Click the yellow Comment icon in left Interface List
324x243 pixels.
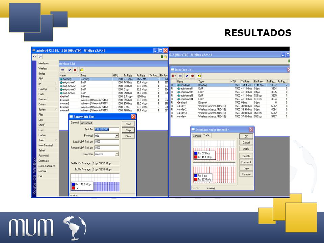click(x=82, y=70)
